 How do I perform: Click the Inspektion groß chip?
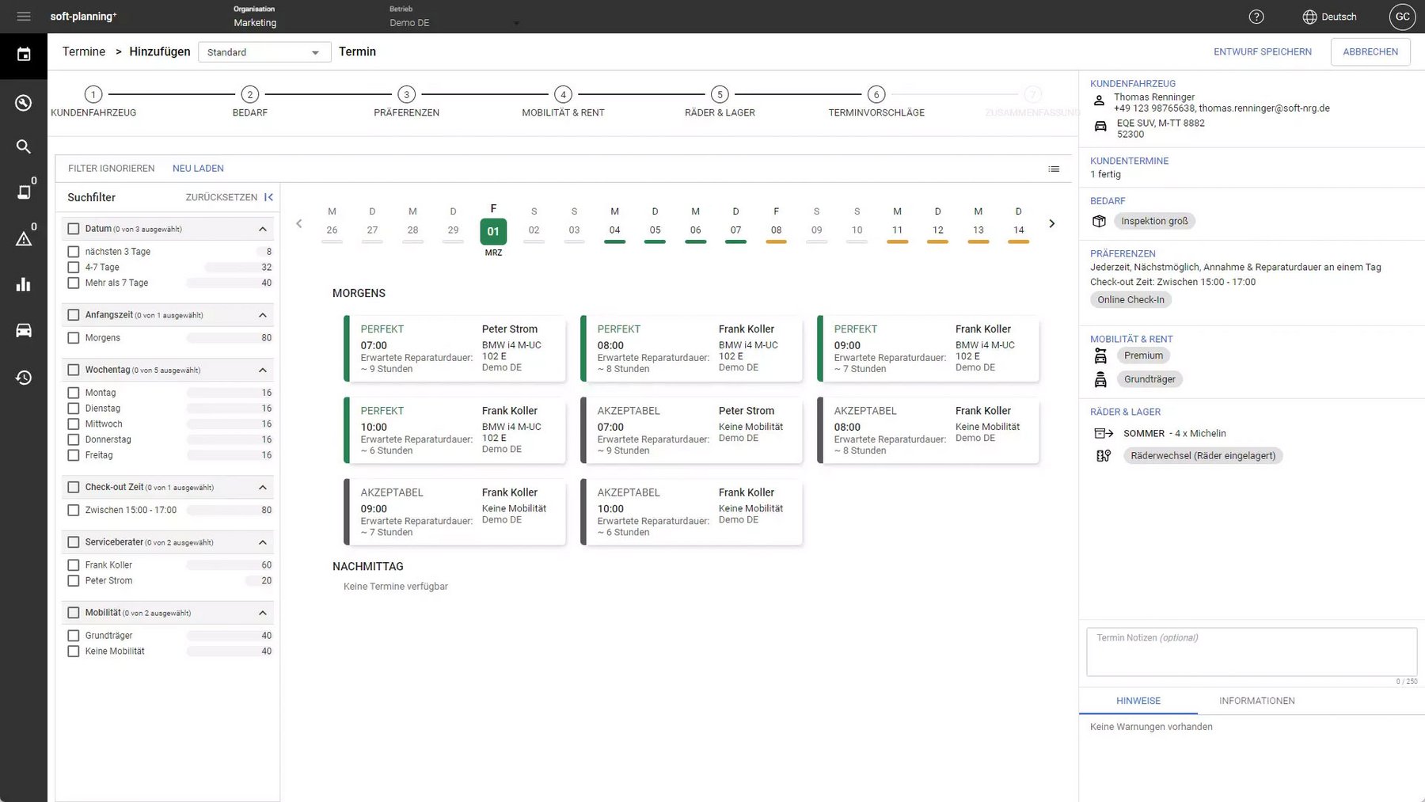(1154, 221)
